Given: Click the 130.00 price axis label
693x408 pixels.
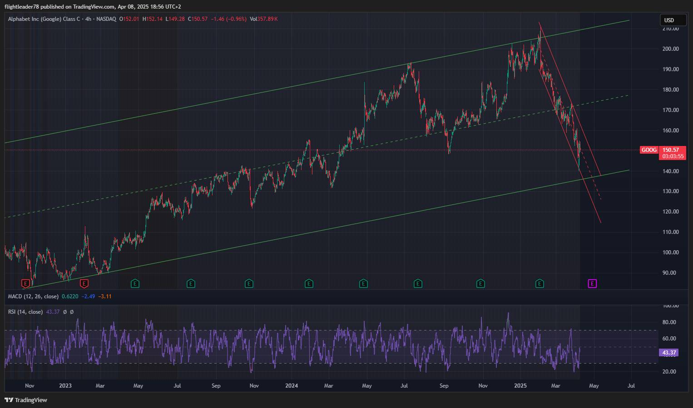Looking at the screenshot, I should tap(671, 191).
